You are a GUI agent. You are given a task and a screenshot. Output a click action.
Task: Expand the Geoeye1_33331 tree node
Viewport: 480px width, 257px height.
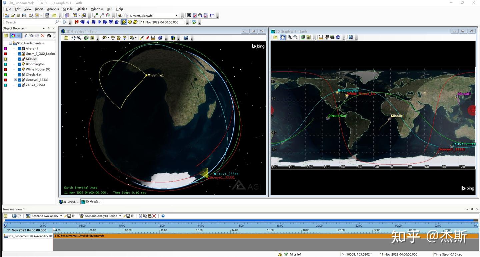[x=15, y=80]
